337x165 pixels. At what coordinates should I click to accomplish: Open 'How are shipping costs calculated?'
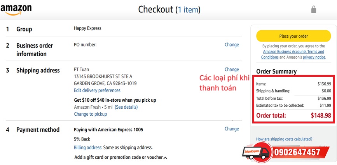point(284,139)
